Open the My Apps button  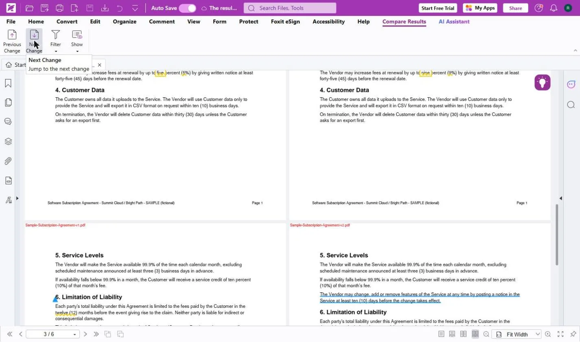point(480,8)
